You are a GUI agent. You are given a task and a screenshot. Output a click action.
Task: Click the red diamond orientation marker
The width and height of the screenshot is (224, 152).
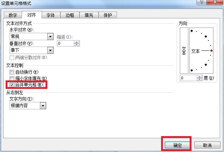pyautogui.click(x=211, y=51)
